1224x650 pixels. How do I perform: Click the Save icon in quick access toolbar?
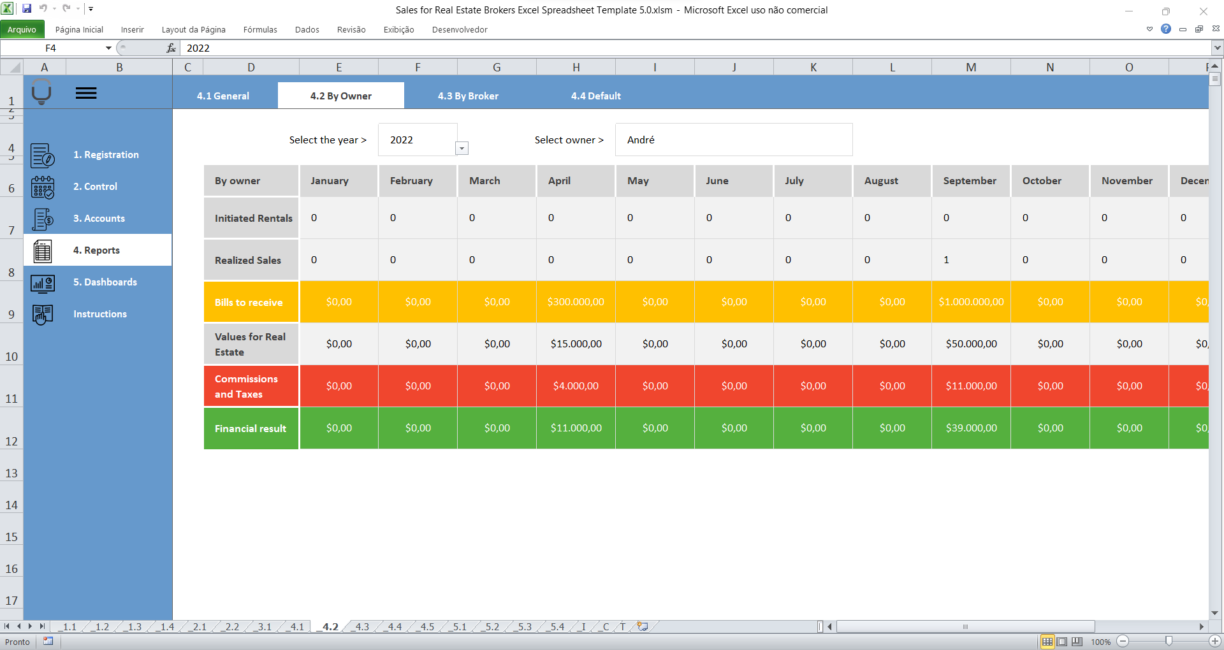[26, 9]
